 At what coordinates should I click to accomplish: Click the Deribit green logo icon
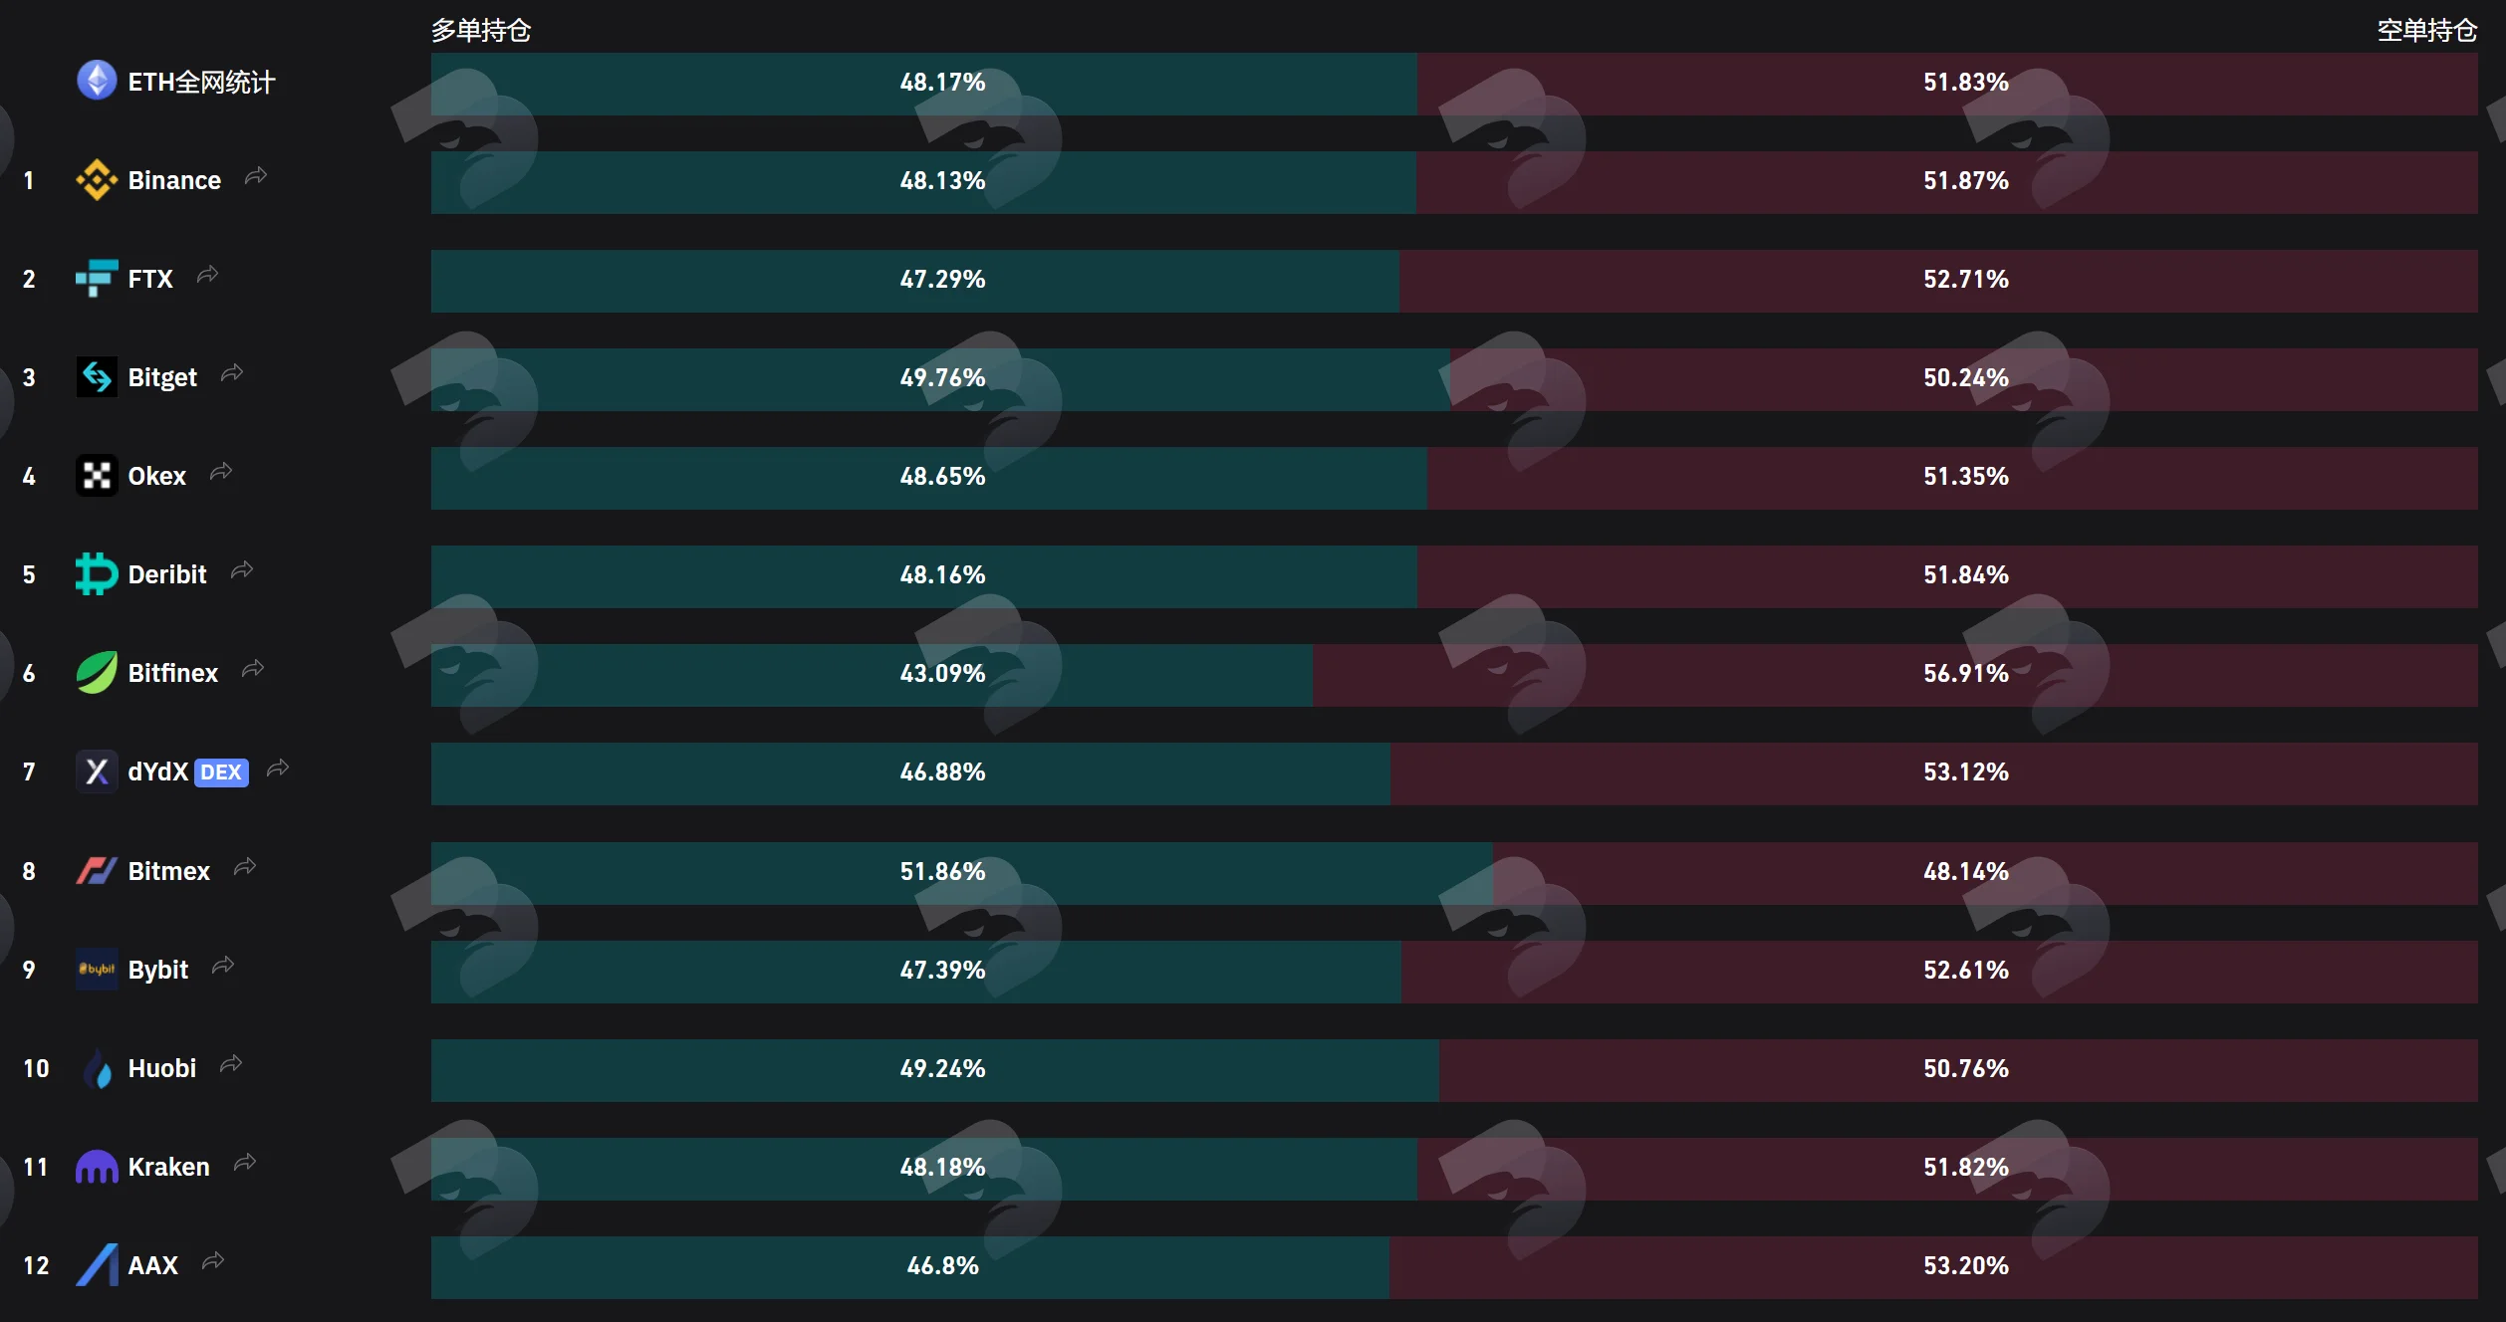[x=97, y=574]
